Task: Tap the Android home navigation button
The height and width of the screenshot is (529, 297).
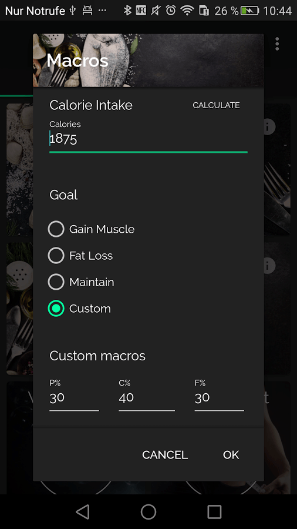Action: (x=148, y=511)
